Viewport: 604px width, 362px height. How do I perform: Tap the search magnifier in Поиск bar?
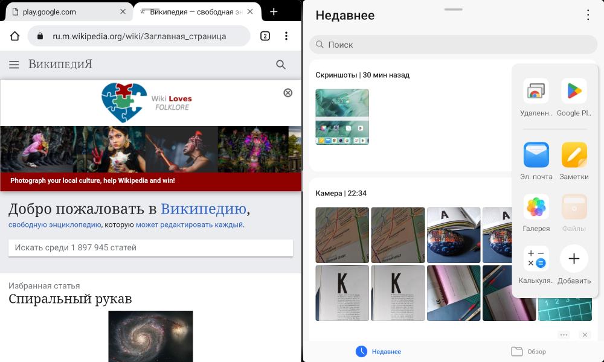pyautogui.click(x=320, y=45)
